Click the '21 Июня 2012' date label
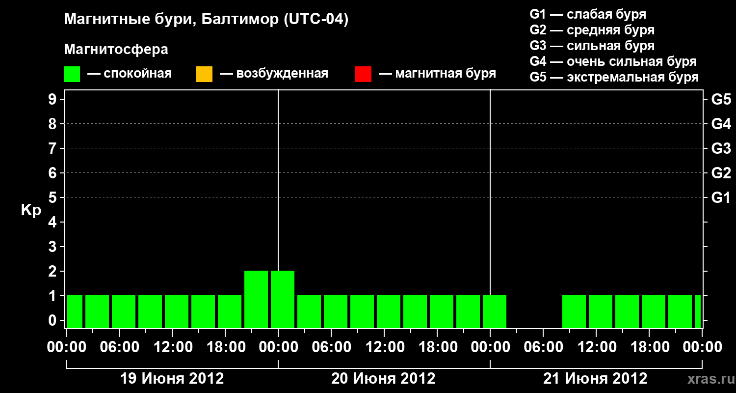Viewport: 736px width, 393px height. (596, 379)
